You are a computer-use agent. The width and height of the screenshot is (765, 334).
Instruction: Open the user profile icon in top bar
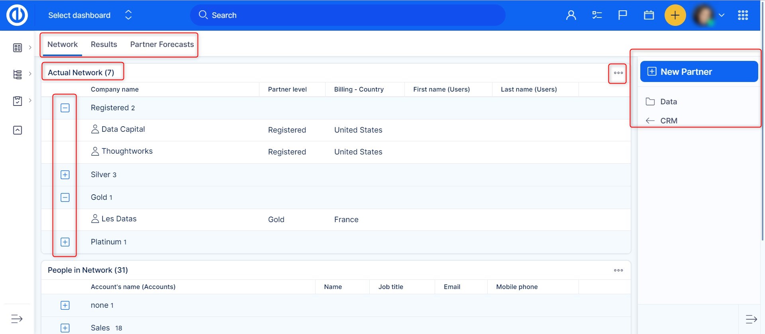(x=571, y=15)
